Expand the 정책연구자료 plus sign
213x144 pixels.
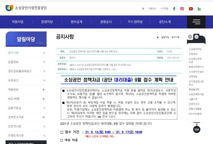click(44, 117)
